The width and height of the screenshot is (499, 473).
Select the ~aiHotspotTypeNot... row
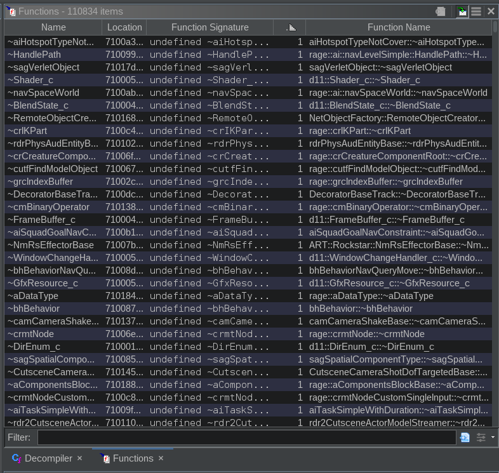click(x=248, y=42)
